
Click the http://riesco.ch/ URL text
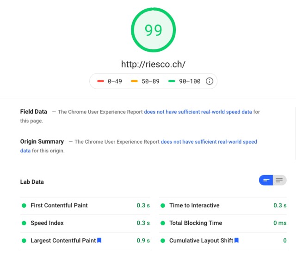pos(153,64)
